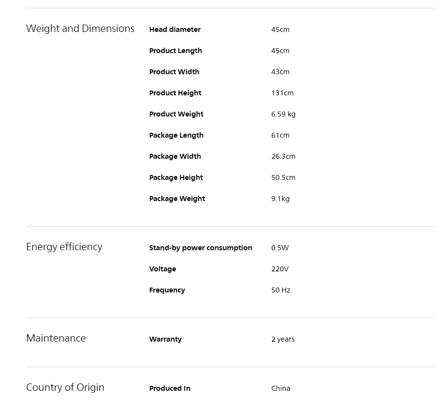The image size is (437, 408).
Task: Click the Maintenance section heading
Action: (x=56, y=338)
